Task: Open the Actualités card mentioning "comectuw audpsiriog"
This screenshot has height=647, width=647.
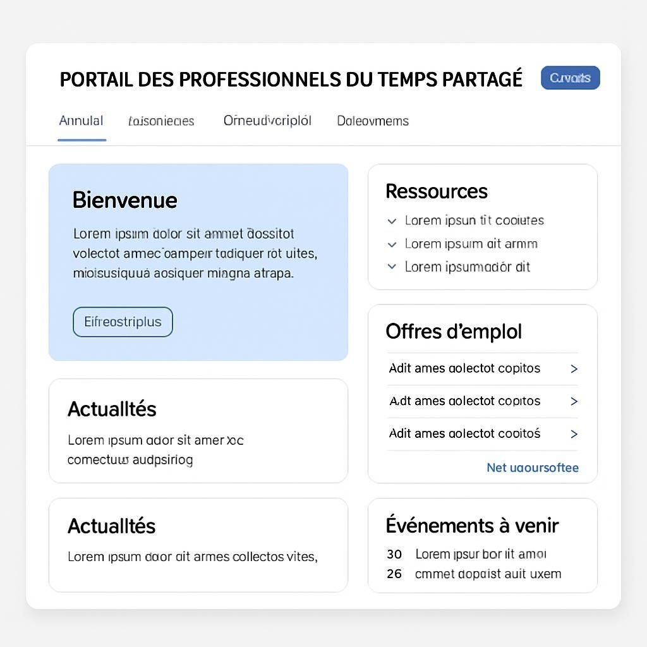Action: (x=198, y=431)
